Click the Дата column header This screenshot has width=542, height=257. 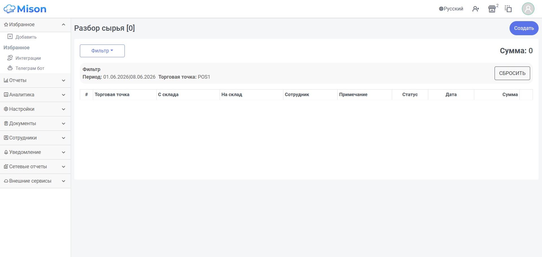coord(451,95)
